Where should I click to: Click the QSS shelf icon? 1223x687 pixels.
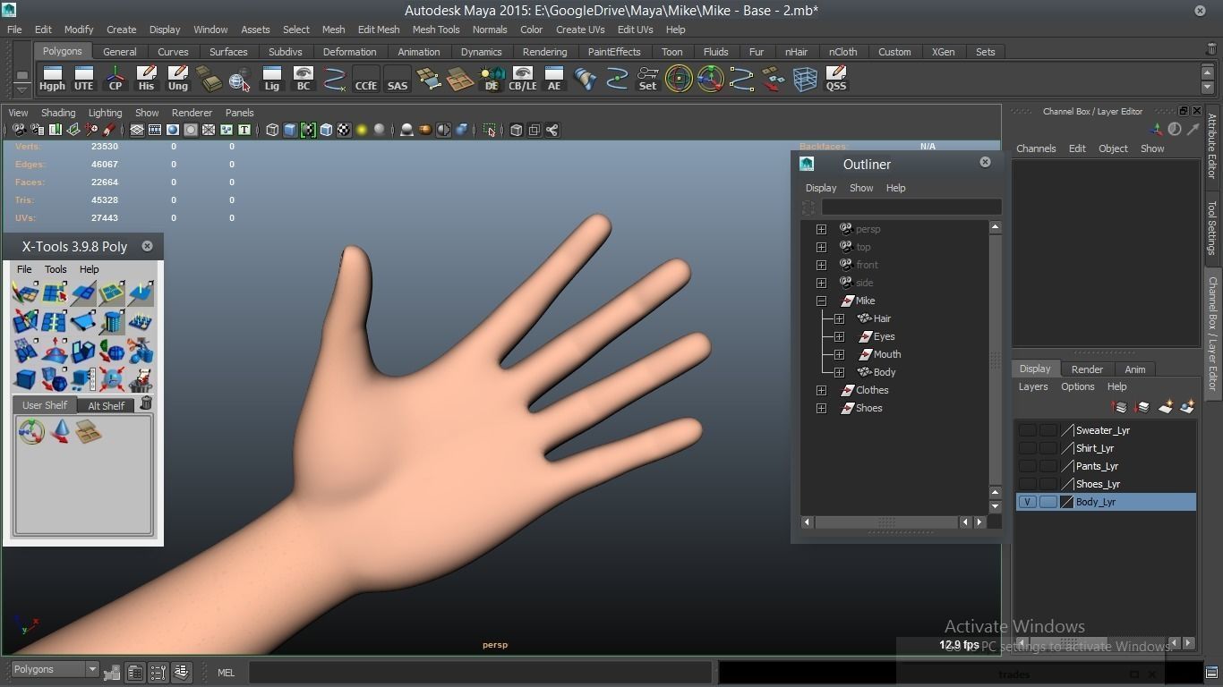point(835,79)
